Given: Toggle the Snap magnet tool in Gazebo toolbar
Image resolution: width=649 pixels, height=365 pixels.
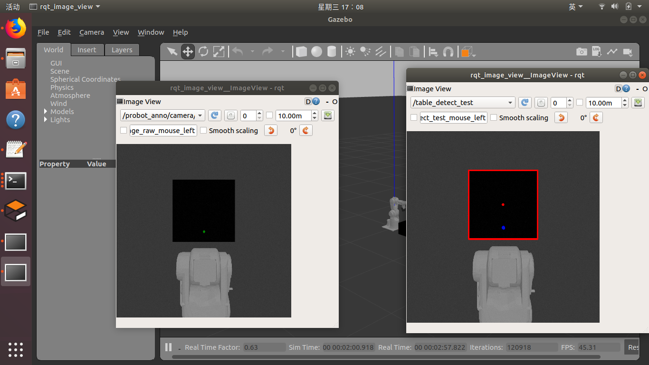Looking at the screenshot, I should pyautogui.click(x=448, y=51).
